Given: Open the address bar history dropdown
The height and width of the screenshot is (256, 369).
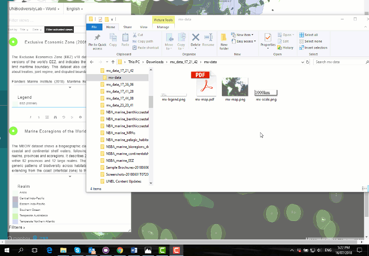Looking at the screenshot, I should 303,62.
